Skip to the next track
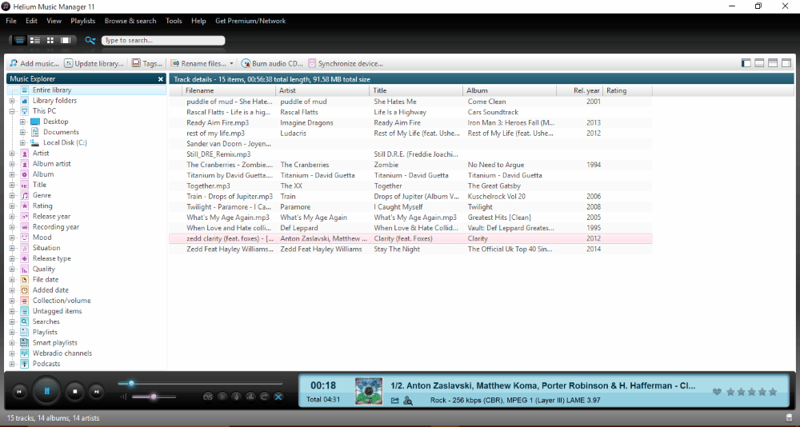This screenshot has width=800, height=427. click(96, 392)
